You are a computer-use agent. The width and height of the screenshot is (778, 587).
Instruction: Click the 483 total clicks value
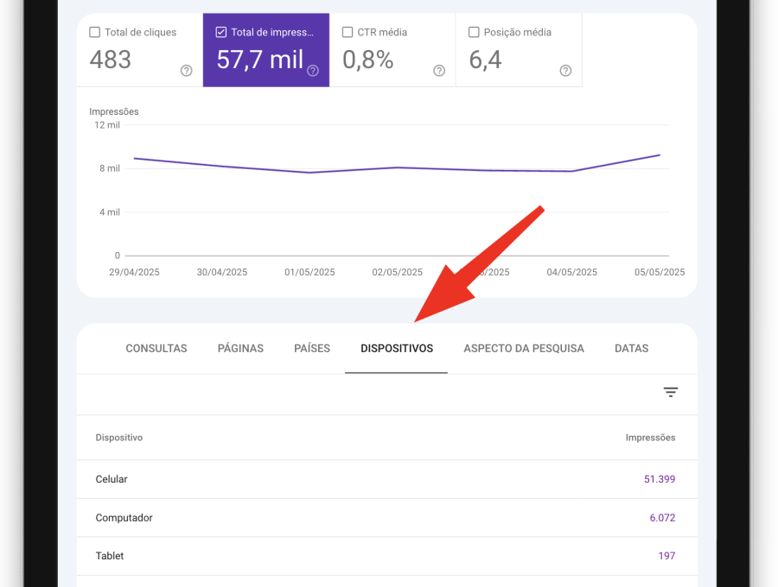tap(110, 60)
